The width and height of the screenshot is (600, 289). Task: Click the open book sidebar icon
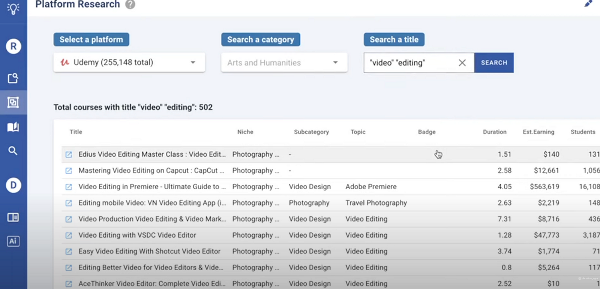pyautogui.click(x=13, y=127)
